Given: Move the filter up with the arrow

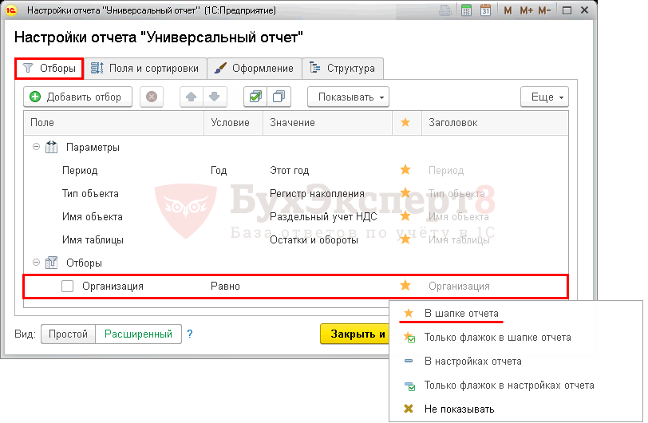Looking at the screenshot, I should (192, 97).
